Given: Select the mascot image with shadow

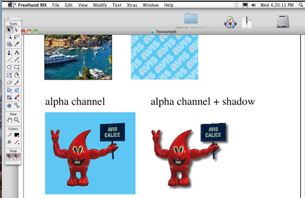Looking at the screenshot, I should (190, 156).
